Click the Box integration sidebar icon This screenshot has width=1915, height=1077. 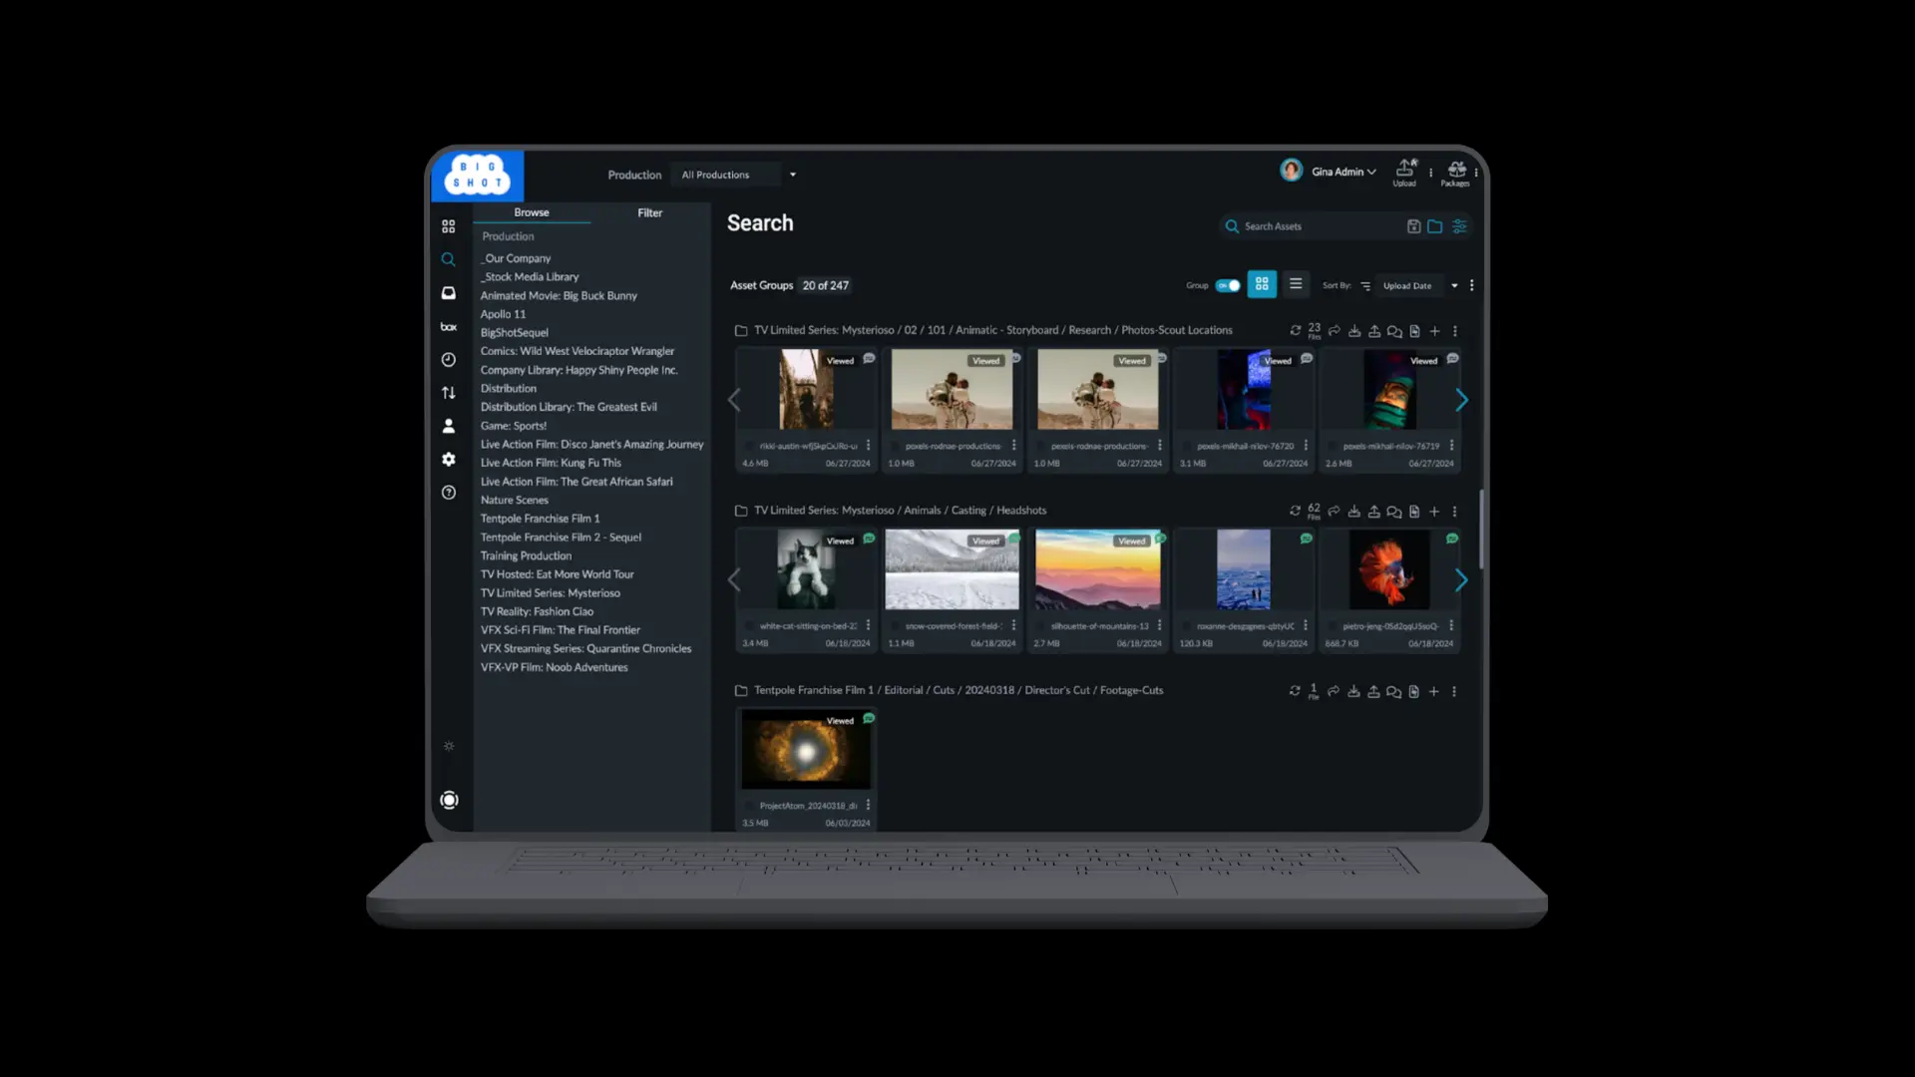pyautogui.click(x=449, y=327)
